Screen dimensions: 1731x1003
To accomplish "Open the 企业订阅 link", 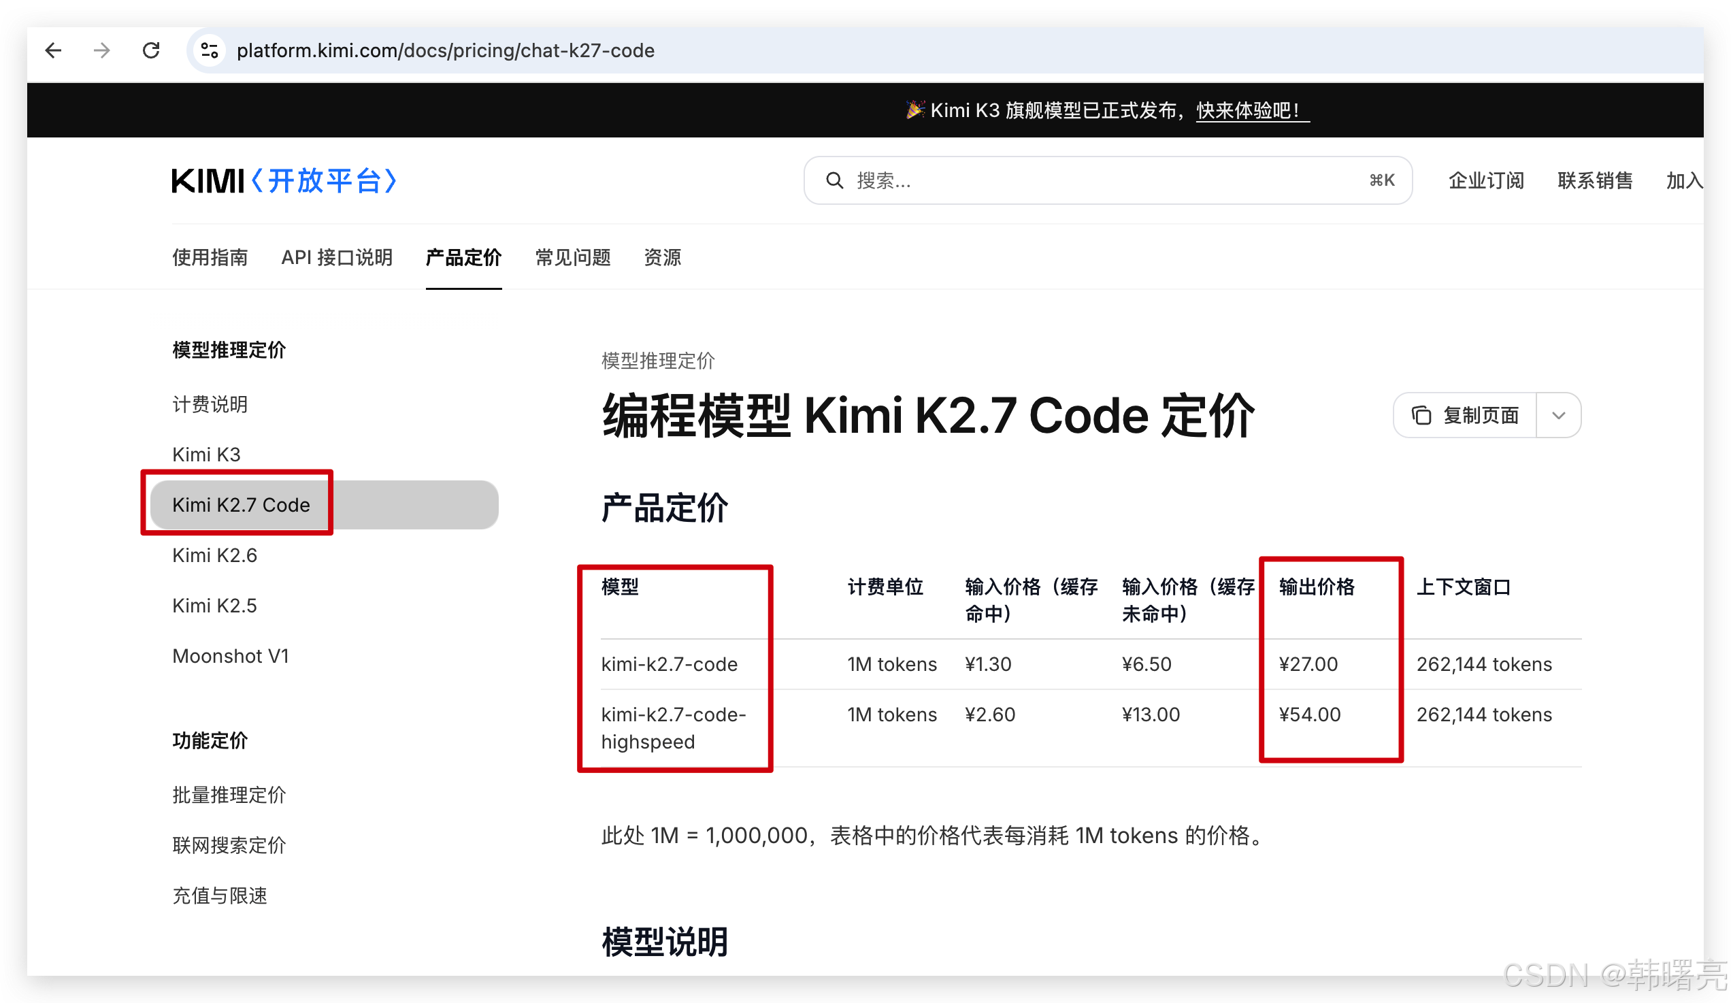I will 1487,181.
